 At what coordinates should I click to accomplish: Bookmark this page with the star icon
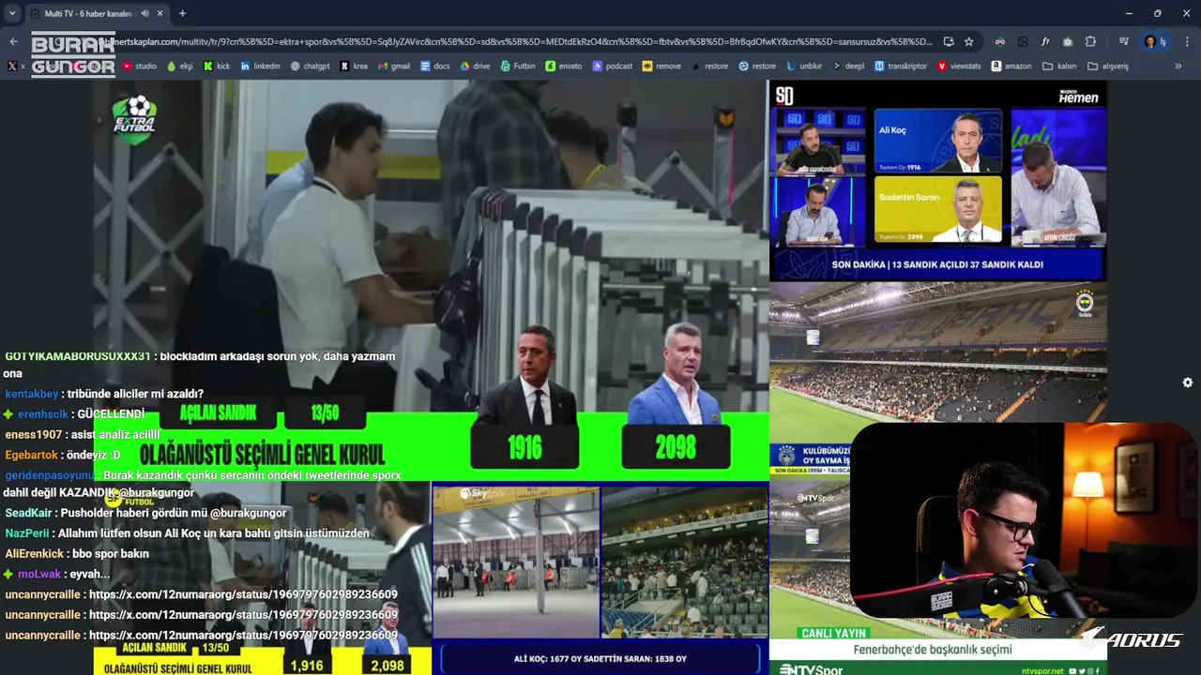pyautogui.click(x=968, y=41)
